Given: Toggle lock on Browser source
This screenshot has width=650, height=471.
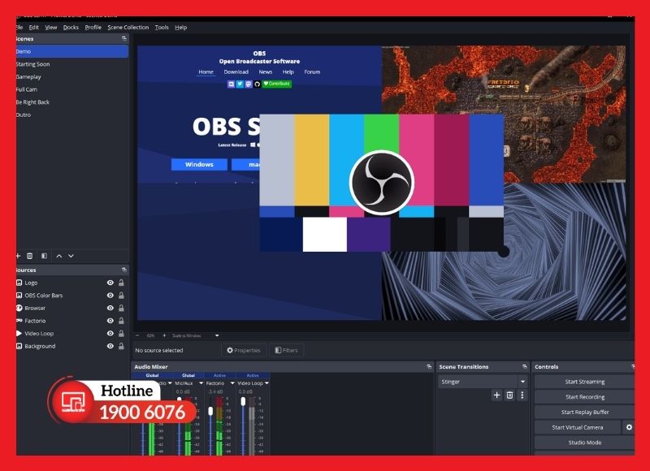Looking at the screenshot, I should [x=121, y=308].
